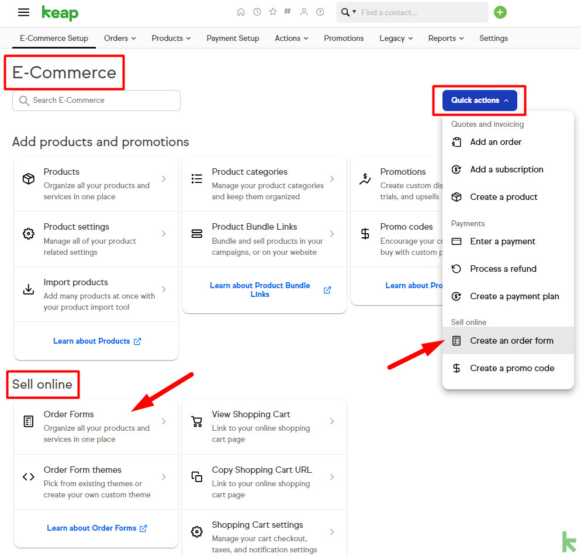Click the Product categories list icon
This screenshot has height=557, width=581.
point(197,179)
